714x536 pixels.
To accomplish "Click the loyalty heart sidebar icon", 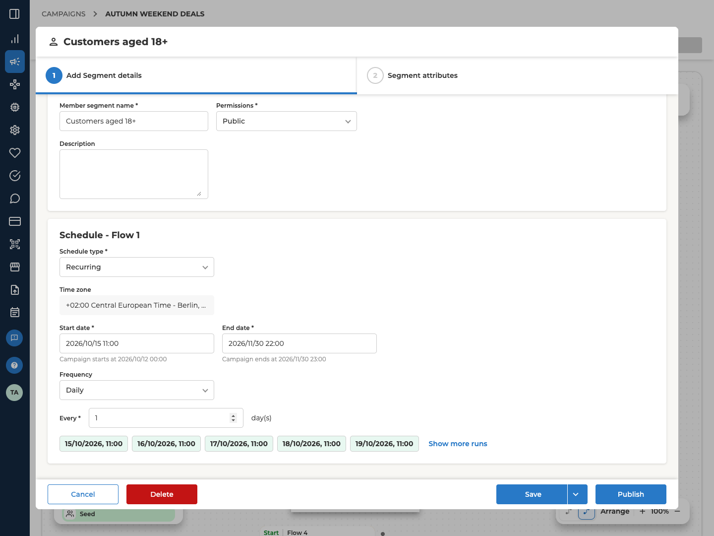I will (x=15, y=153).
